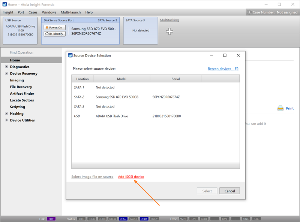300x222 pixels.
Task: Click the Print link
Action: (x=289, y=108)
